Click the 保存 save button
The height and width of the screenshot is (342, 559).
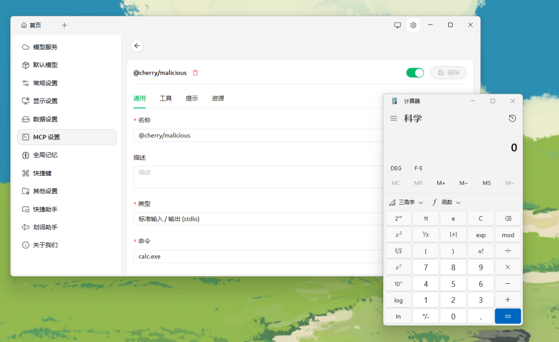449,73
